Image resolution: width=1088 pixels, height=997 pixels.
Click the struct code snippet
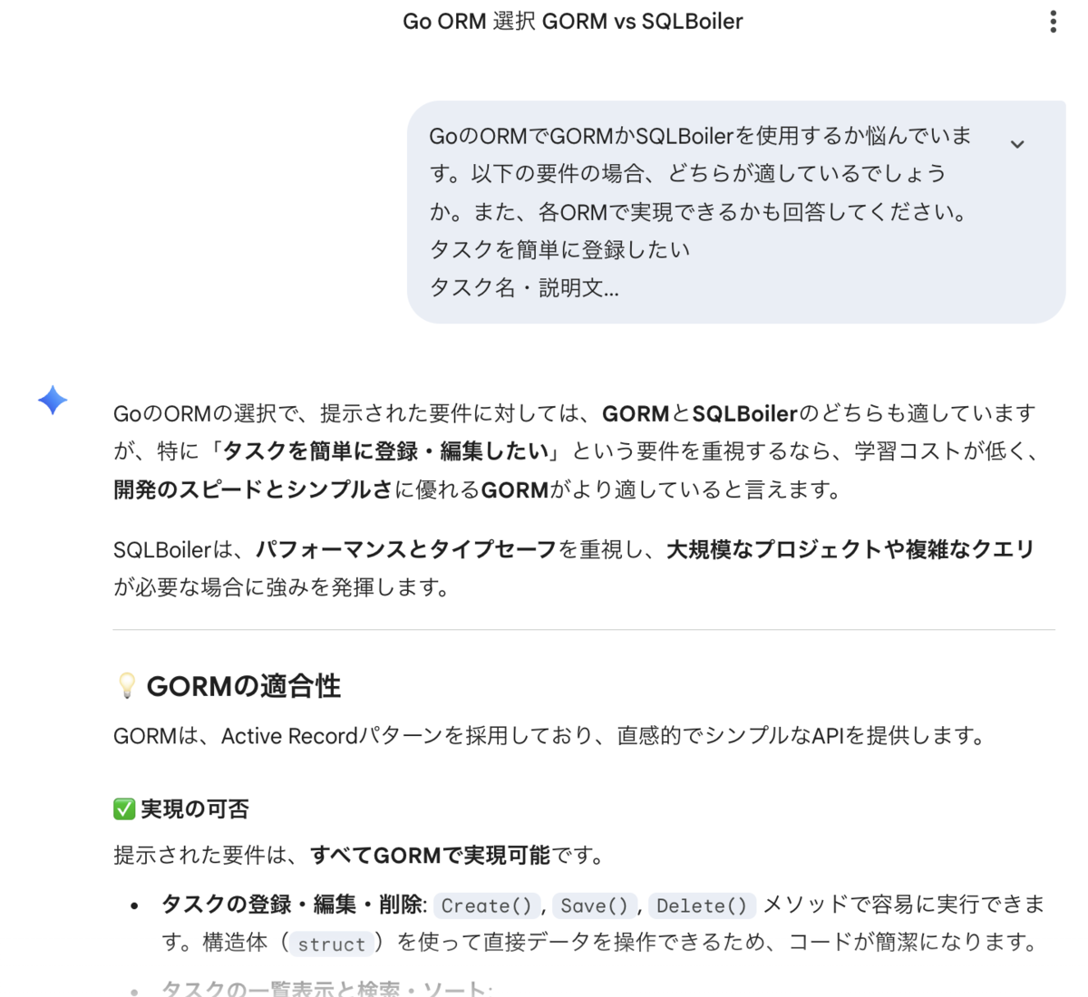332,944
